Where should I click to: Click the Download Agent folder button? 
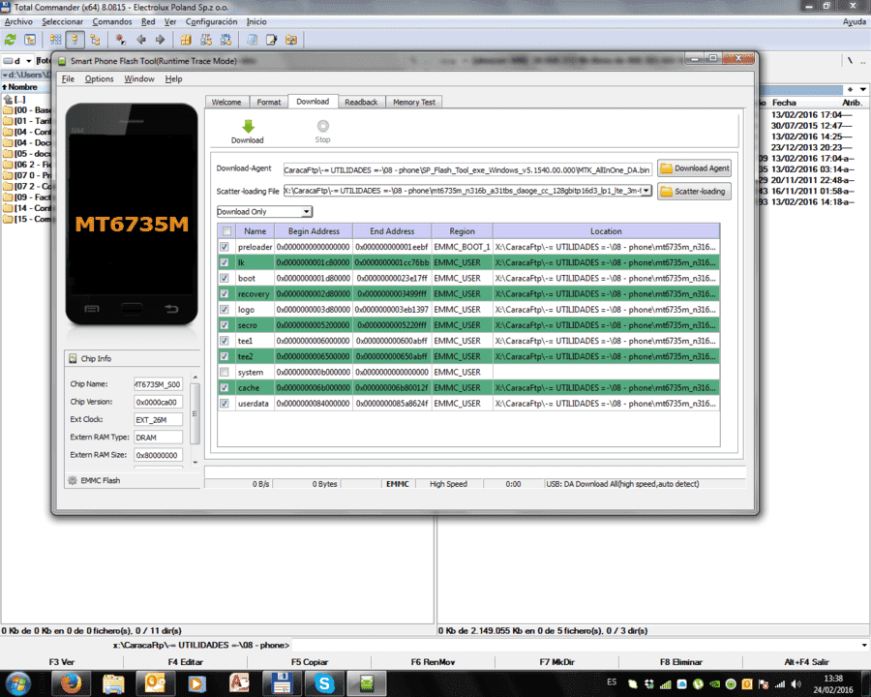click(694, 168)
